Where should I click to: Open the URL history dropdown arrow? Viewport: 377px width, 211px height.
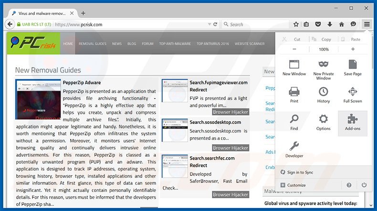(x=209, y=24)
